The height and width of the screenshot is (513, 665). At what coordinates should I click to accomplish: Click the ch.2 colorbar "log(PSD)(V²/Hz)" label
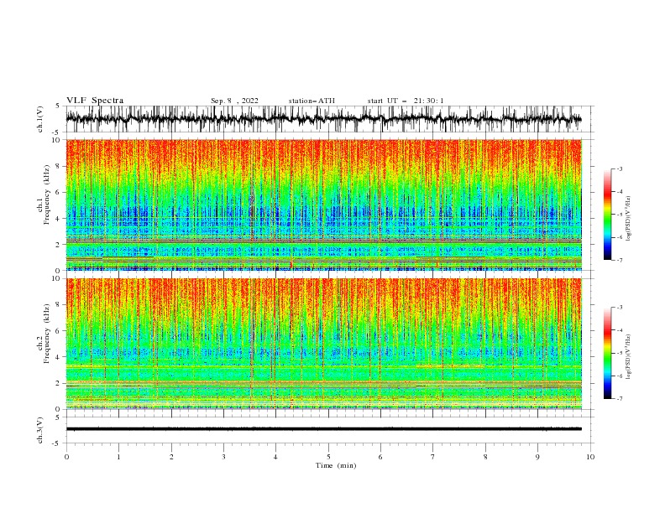[x=629, y=357]
